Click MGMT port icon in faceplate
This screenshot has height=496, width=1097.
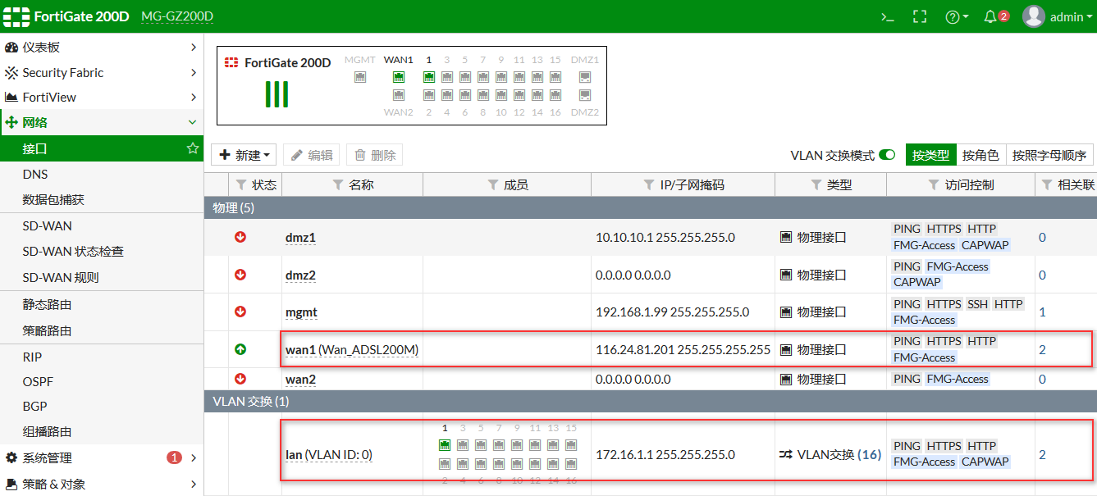[360, 77]
